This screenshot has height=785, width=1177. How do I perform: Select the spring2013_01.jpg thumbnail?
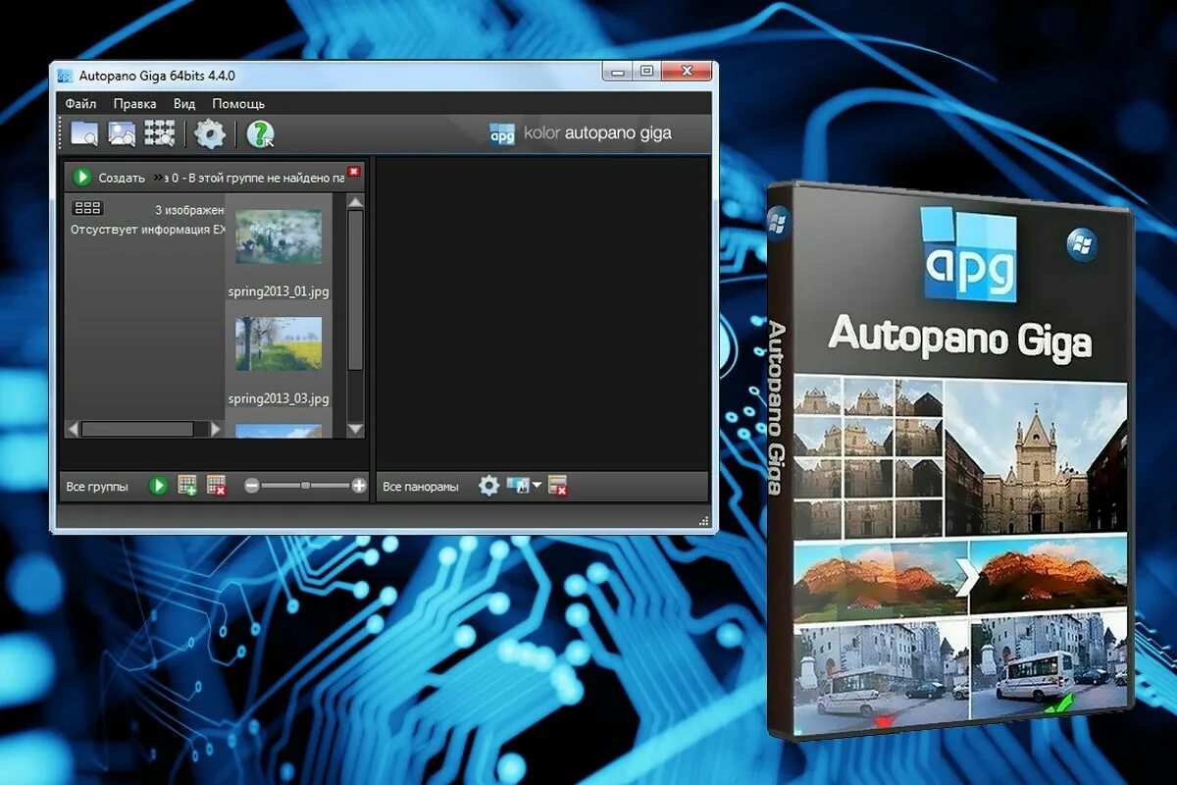pyautogui.click(x=279, y=236)
